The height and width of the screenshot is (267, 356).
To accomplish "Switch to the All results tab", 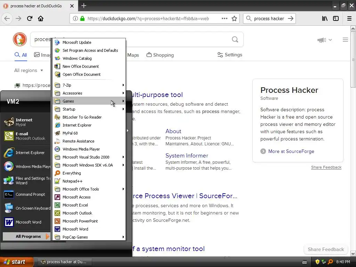I will pyautogui.click(x=21, y=55).
